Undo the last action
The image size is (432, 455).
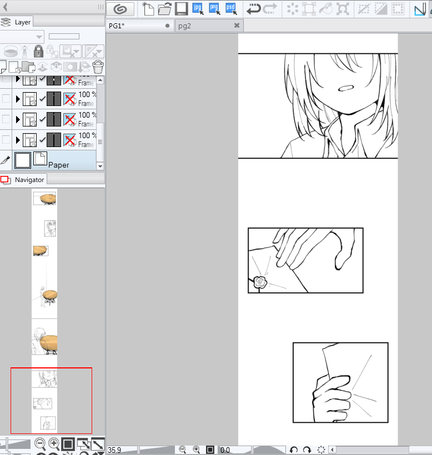[253, 9]
